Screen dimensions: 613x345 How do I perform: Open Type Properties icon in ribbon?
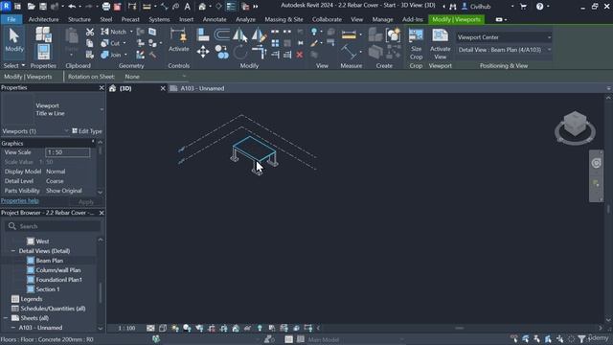[43, 34]
